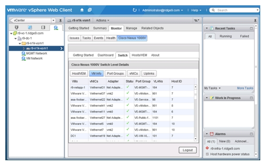Toggle Host hardware power status checkbox
The height and width of the screenshot is (166, 266).
click(x=207, y=154)
